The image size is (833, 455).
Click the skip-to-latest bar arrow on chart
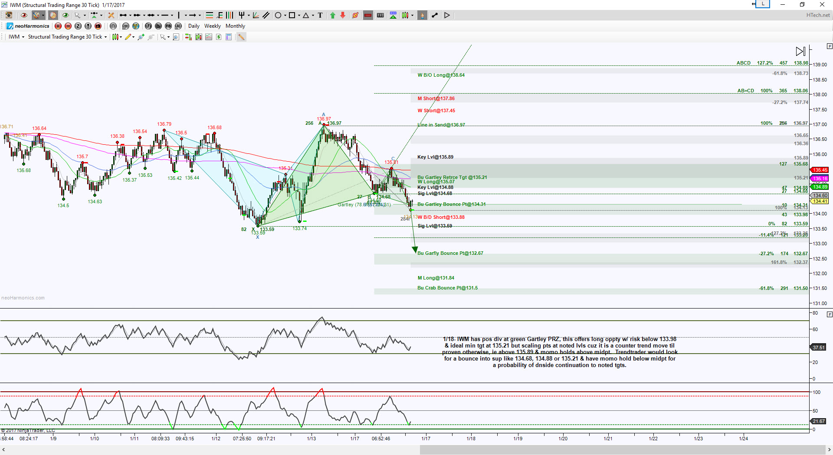[800, 51]
